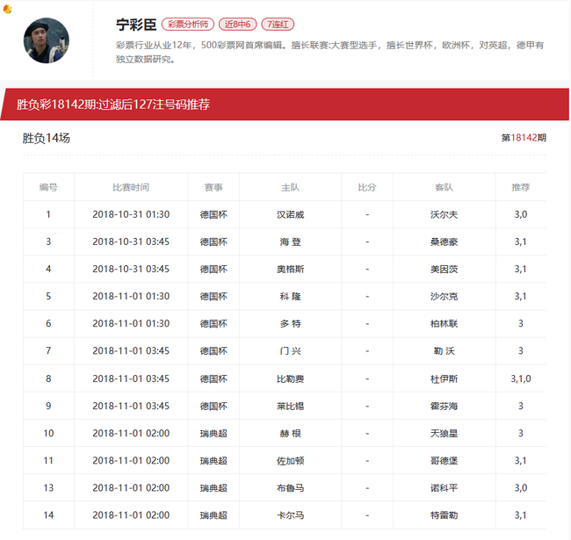Click row number 14
571x540 pixels.
point(48,515)
